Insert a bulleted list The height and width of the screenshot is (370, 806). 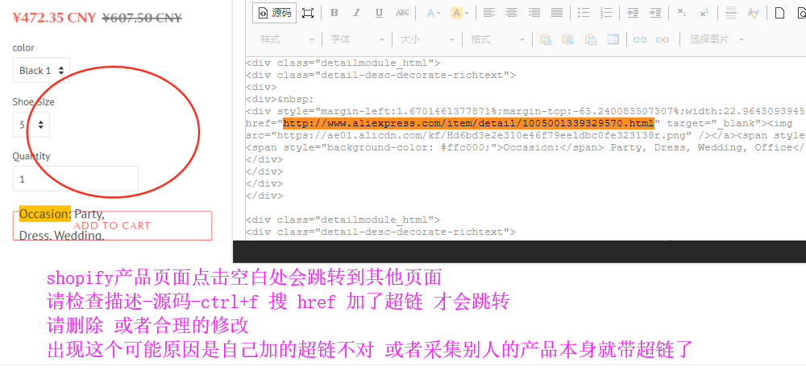[583, 13]
